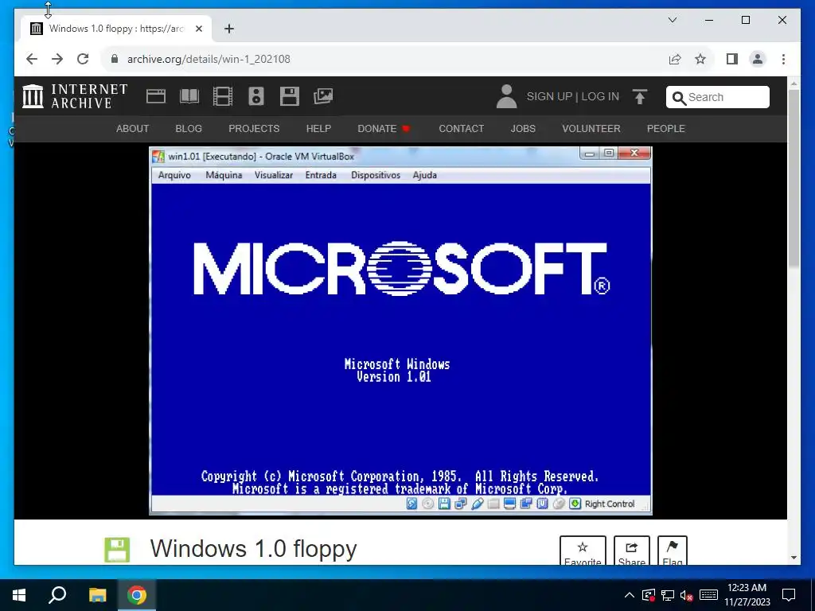Open the PROJECTS menu link

click(x=254, y=129)
